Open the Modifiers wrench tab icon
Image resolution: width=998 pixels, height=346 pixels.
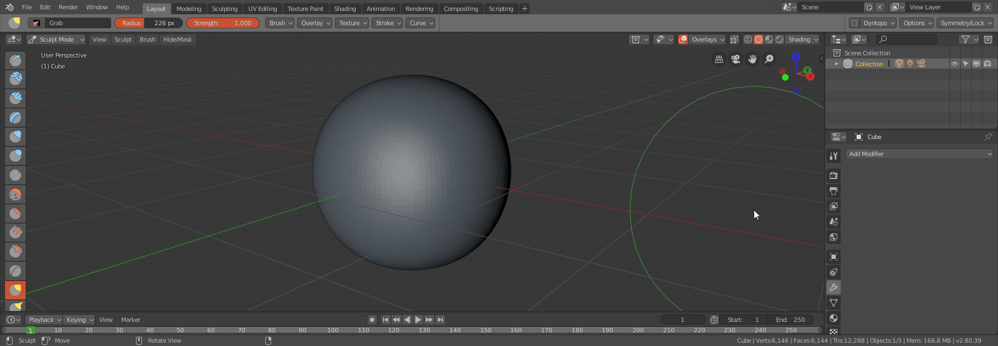point(834,287)
